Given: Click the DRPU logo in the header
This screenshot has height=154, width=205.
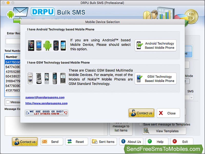Looking at the screenshot, I should pyautogui.click(x=43, y=12).
